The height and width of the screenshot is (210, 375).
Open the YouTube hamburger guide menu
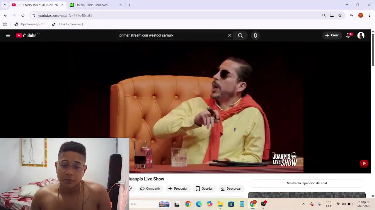[8, 35]
